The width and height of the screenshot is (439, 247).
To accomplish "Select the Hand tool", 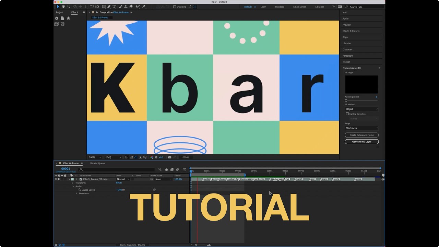I will tap(63, 7).
